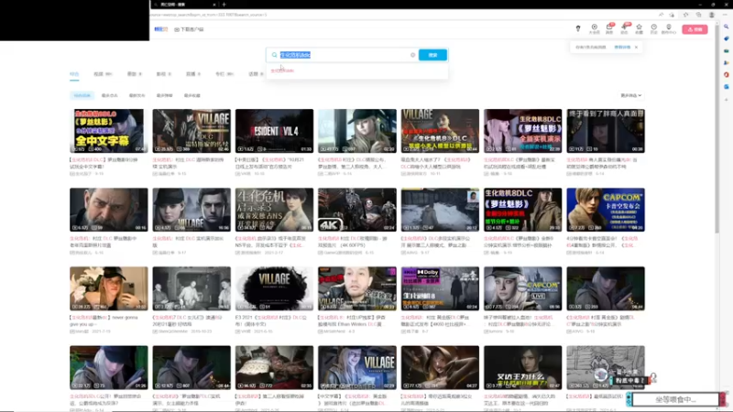Screen dimensions: 733x412
Task: Click the pink 投稿 upload button
Action: 695,29
